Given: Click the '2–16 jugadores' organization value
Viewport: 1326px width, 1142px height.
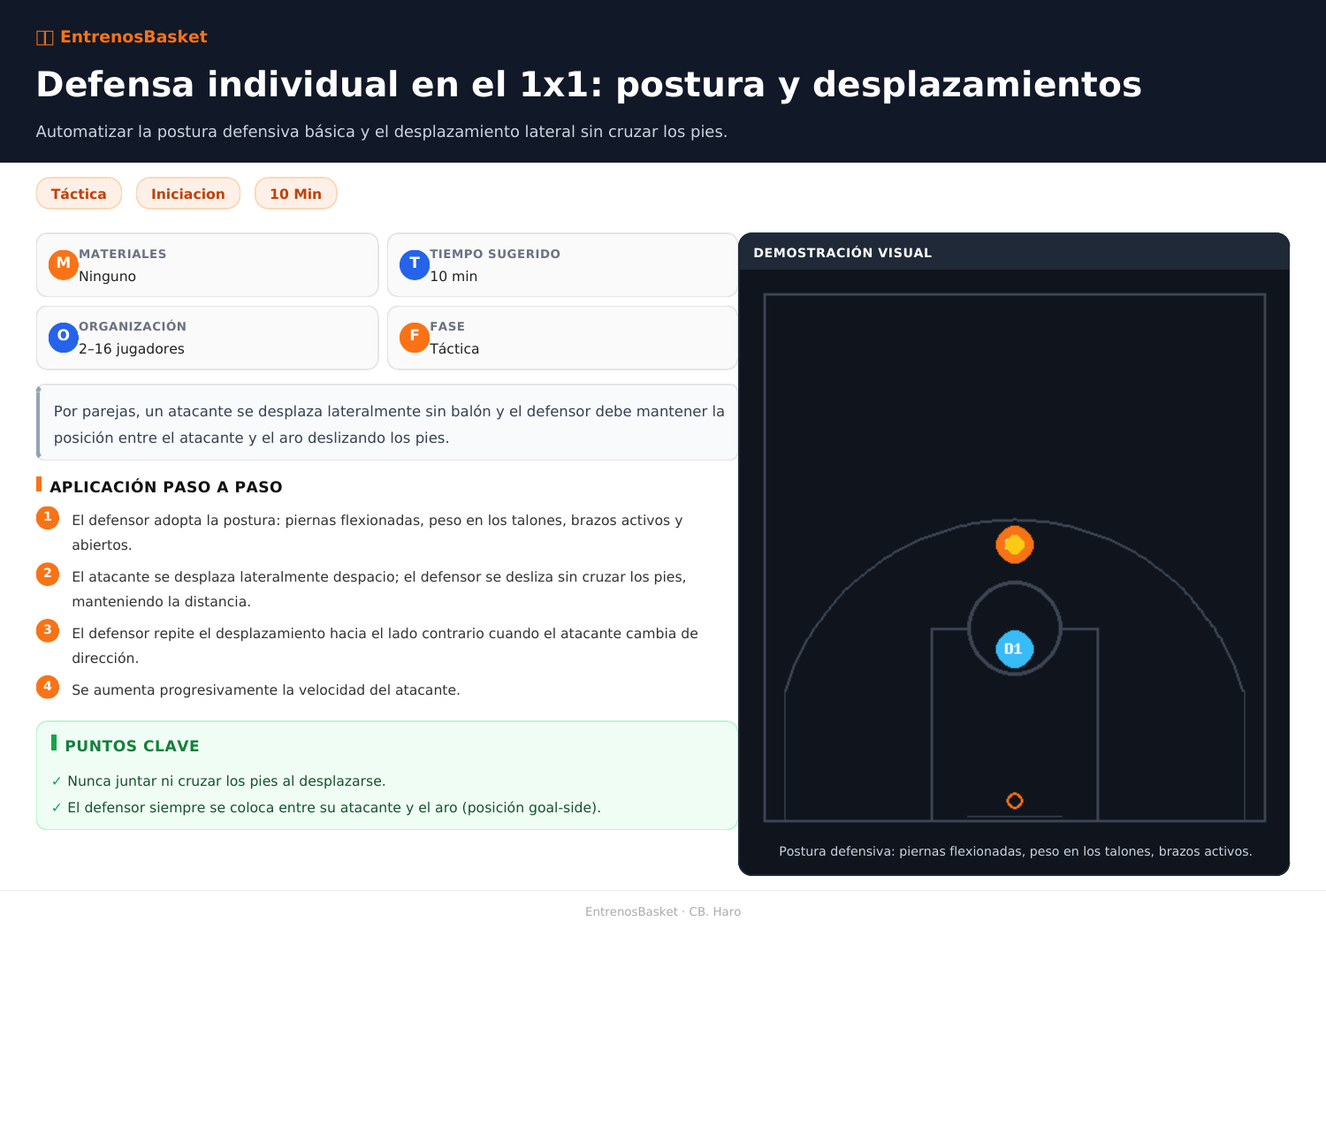Looking at the screenshot, I should coord(132,349).
